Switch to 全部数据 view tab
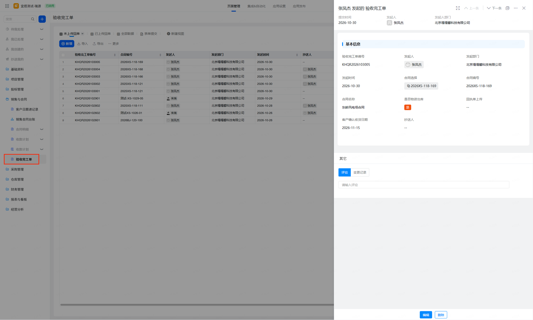 point(126,34)
